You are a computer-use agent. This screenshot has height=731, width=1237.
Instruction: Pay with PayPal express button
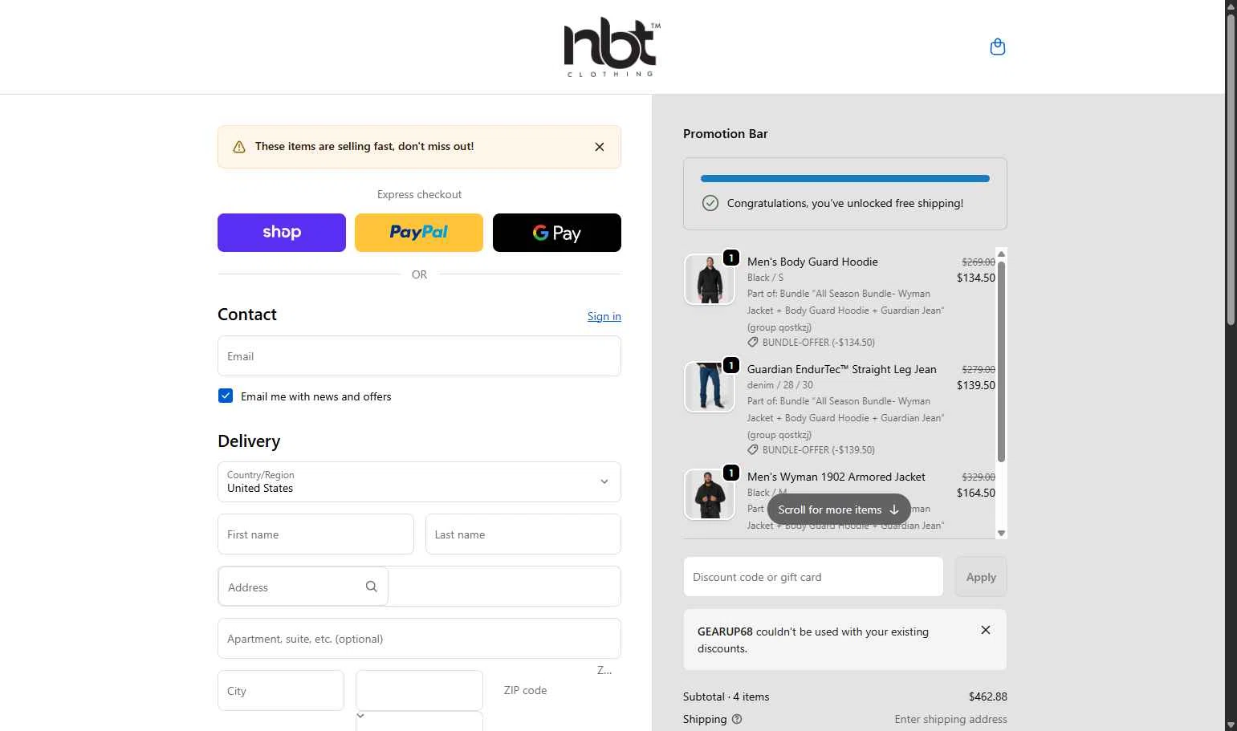click(419, 233)
